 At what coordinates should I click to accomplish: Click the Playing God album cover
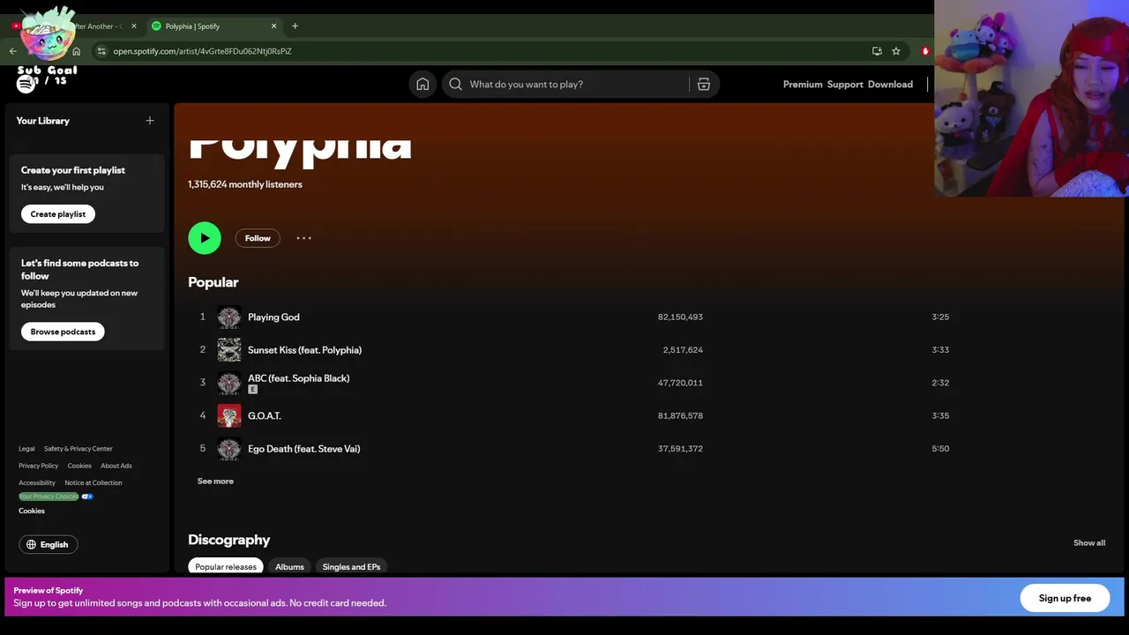click(x=229, y=317)
